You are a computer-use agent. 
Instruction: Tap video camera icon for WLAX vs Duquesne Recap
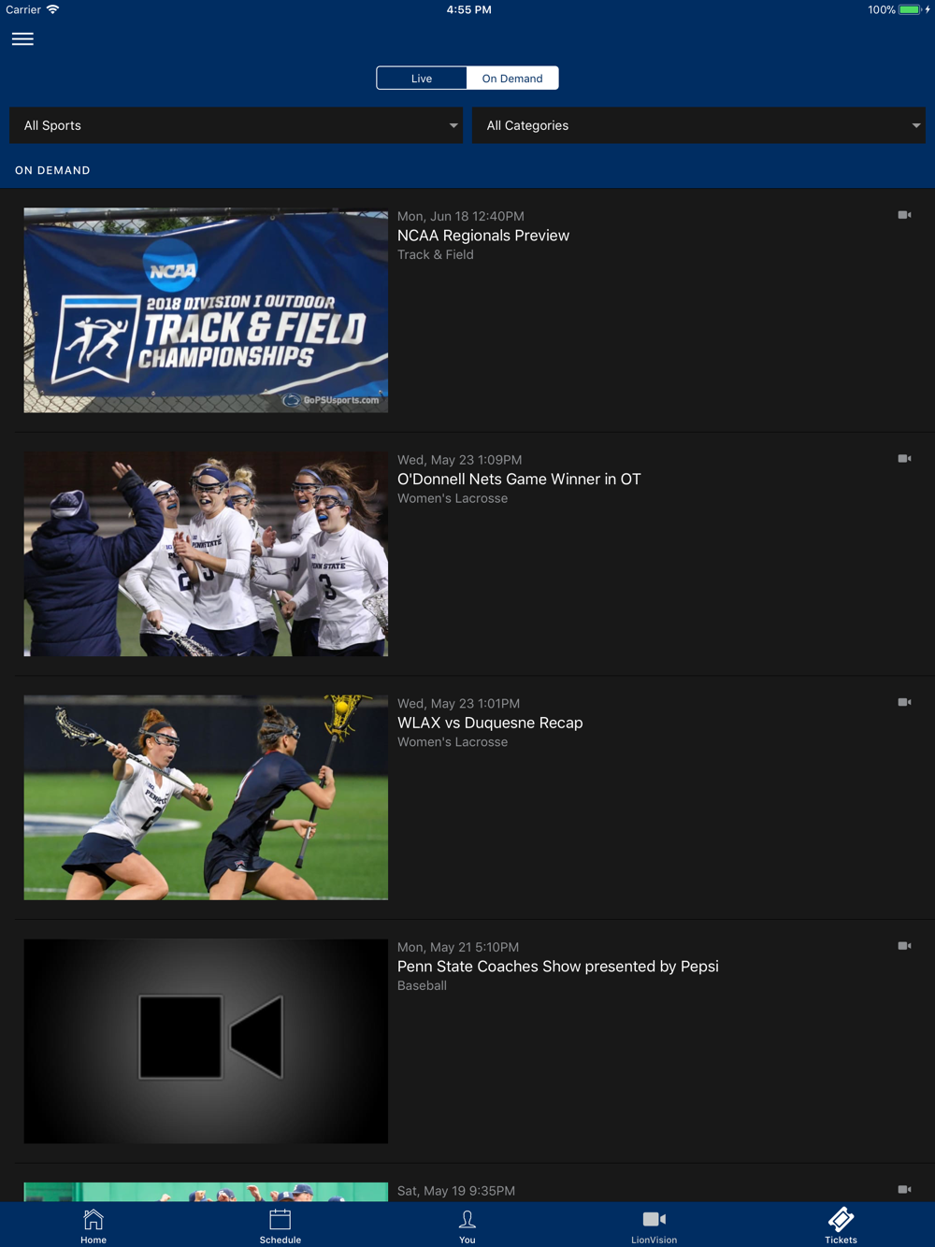904,702
